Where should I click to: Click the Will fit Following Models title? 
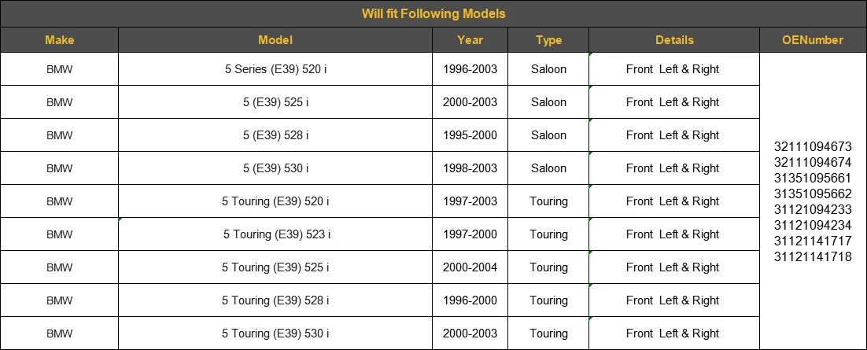434,13
